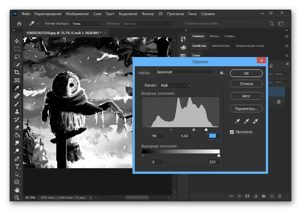Viewport: 301px width, 211px height.
Task: Click the black point eyedropper in Levels
Action: tap(237, 121)
